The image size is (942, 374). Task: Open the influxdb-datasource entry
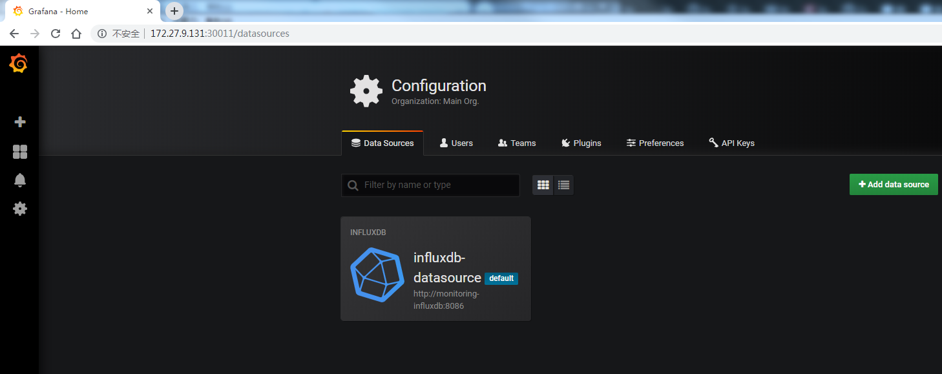click(435, 269)
